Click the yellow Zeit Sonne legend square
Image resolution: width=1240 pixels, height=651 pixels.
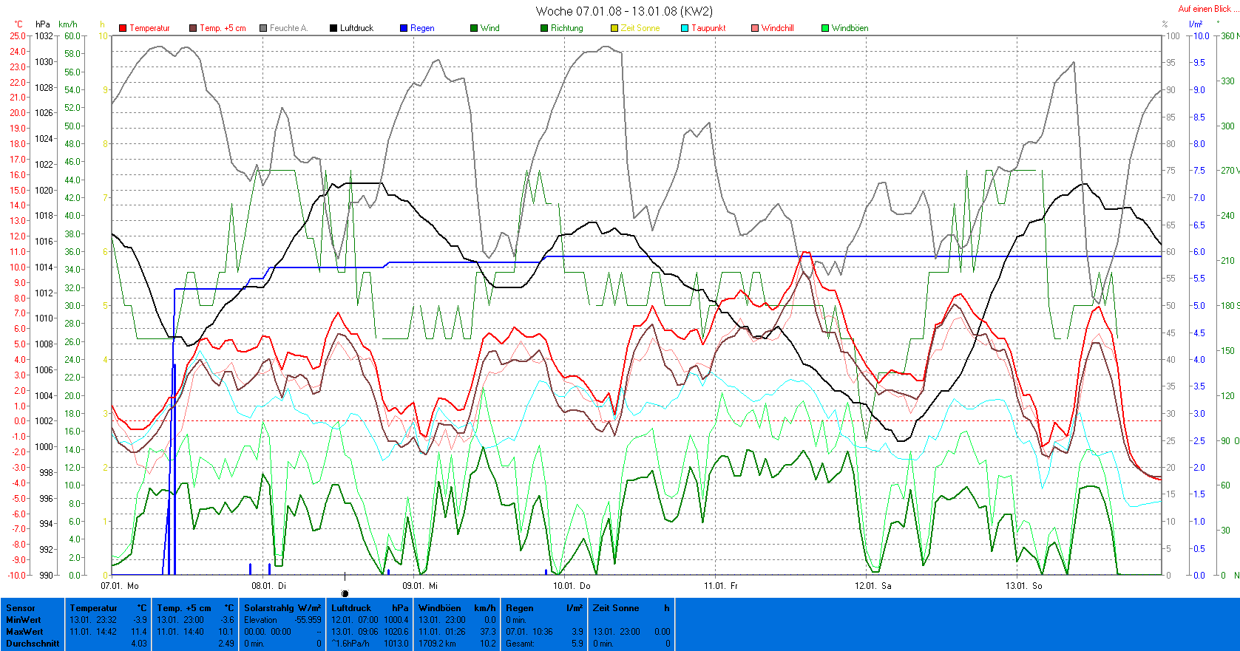614,28
